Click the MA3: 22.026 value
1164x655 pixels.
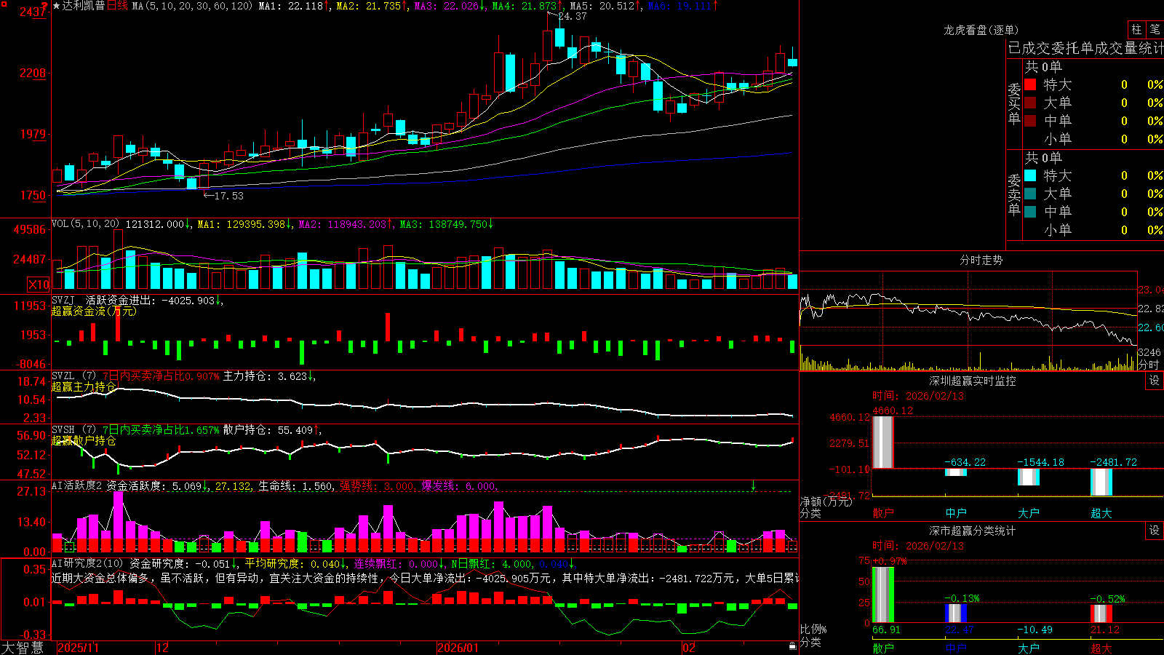[447, 6]
